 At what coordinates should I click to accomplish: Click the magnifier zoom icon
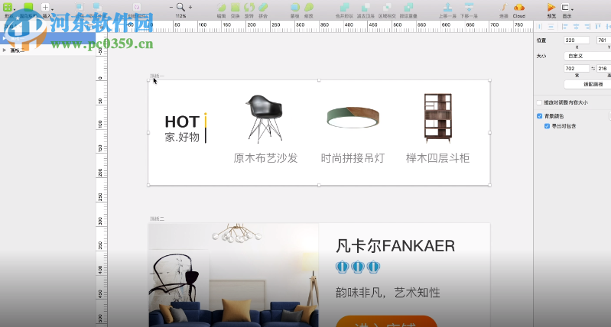(x=180, y=7)
